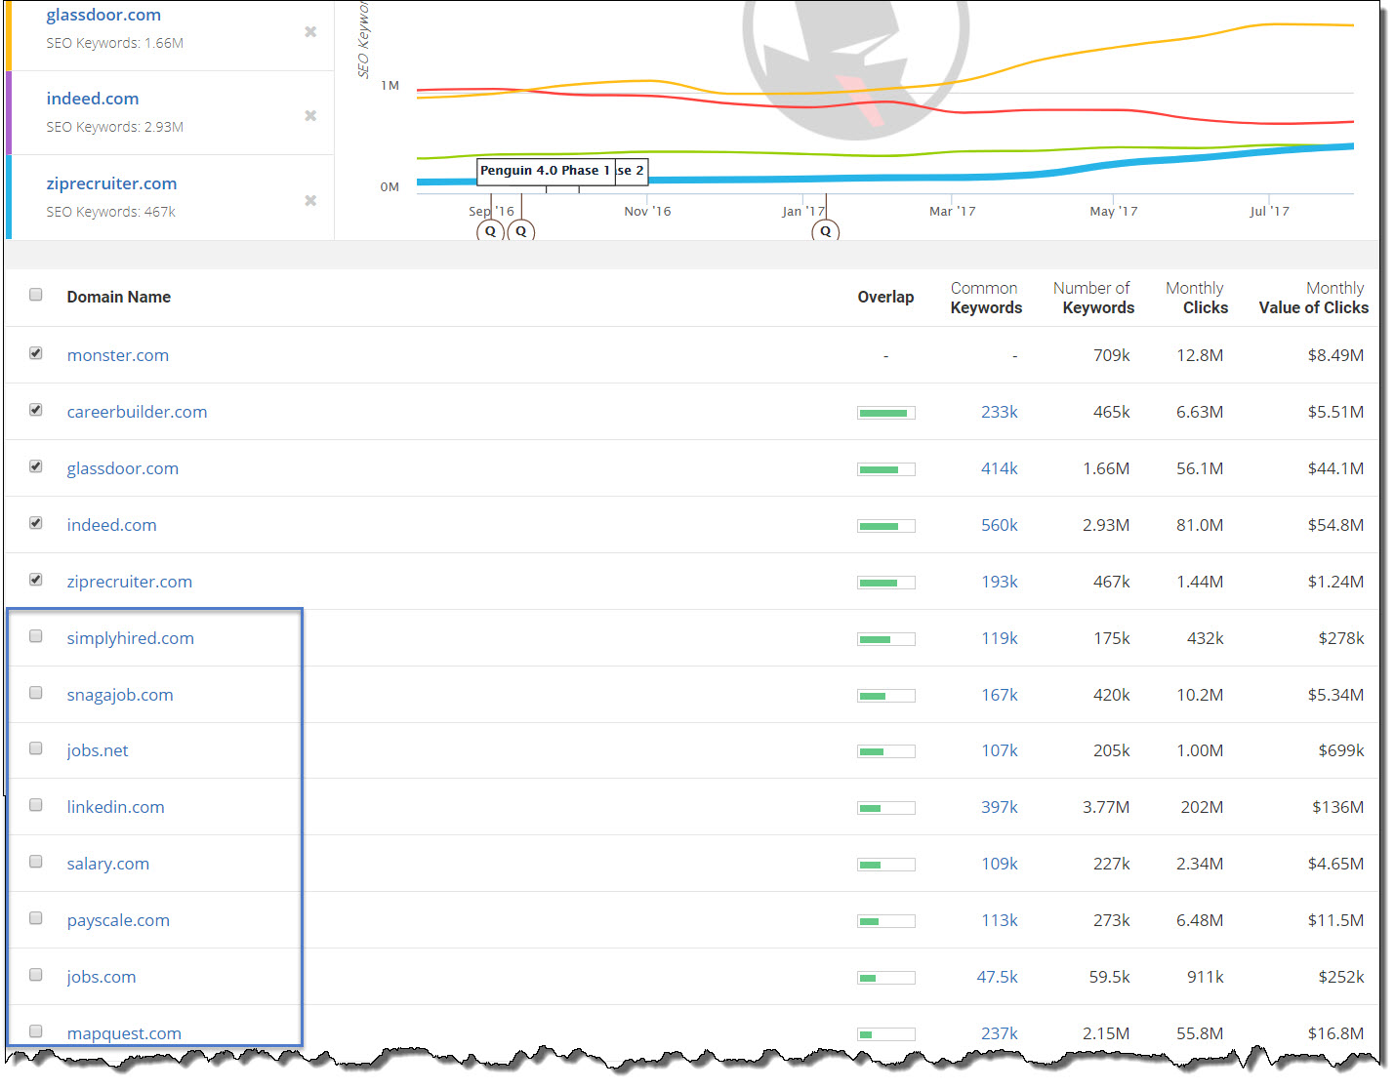Open the snagajob.com domain link

click(x=120, y=695)
